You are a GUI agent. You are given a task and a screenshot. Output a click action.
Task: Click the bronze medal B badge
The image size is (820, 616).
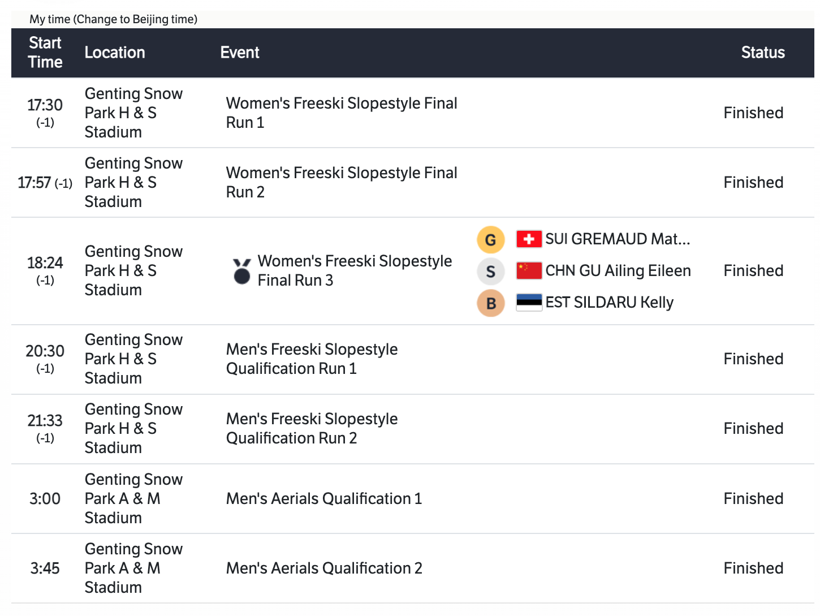(490, 303)
